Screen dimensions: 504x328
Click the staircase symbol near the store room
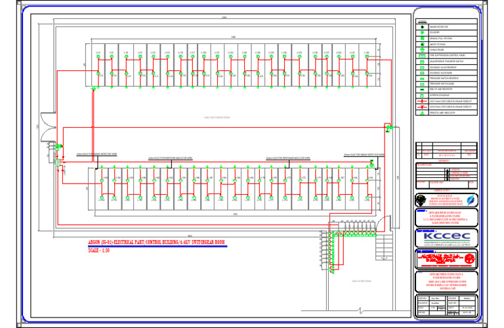[x=384, y=247]
